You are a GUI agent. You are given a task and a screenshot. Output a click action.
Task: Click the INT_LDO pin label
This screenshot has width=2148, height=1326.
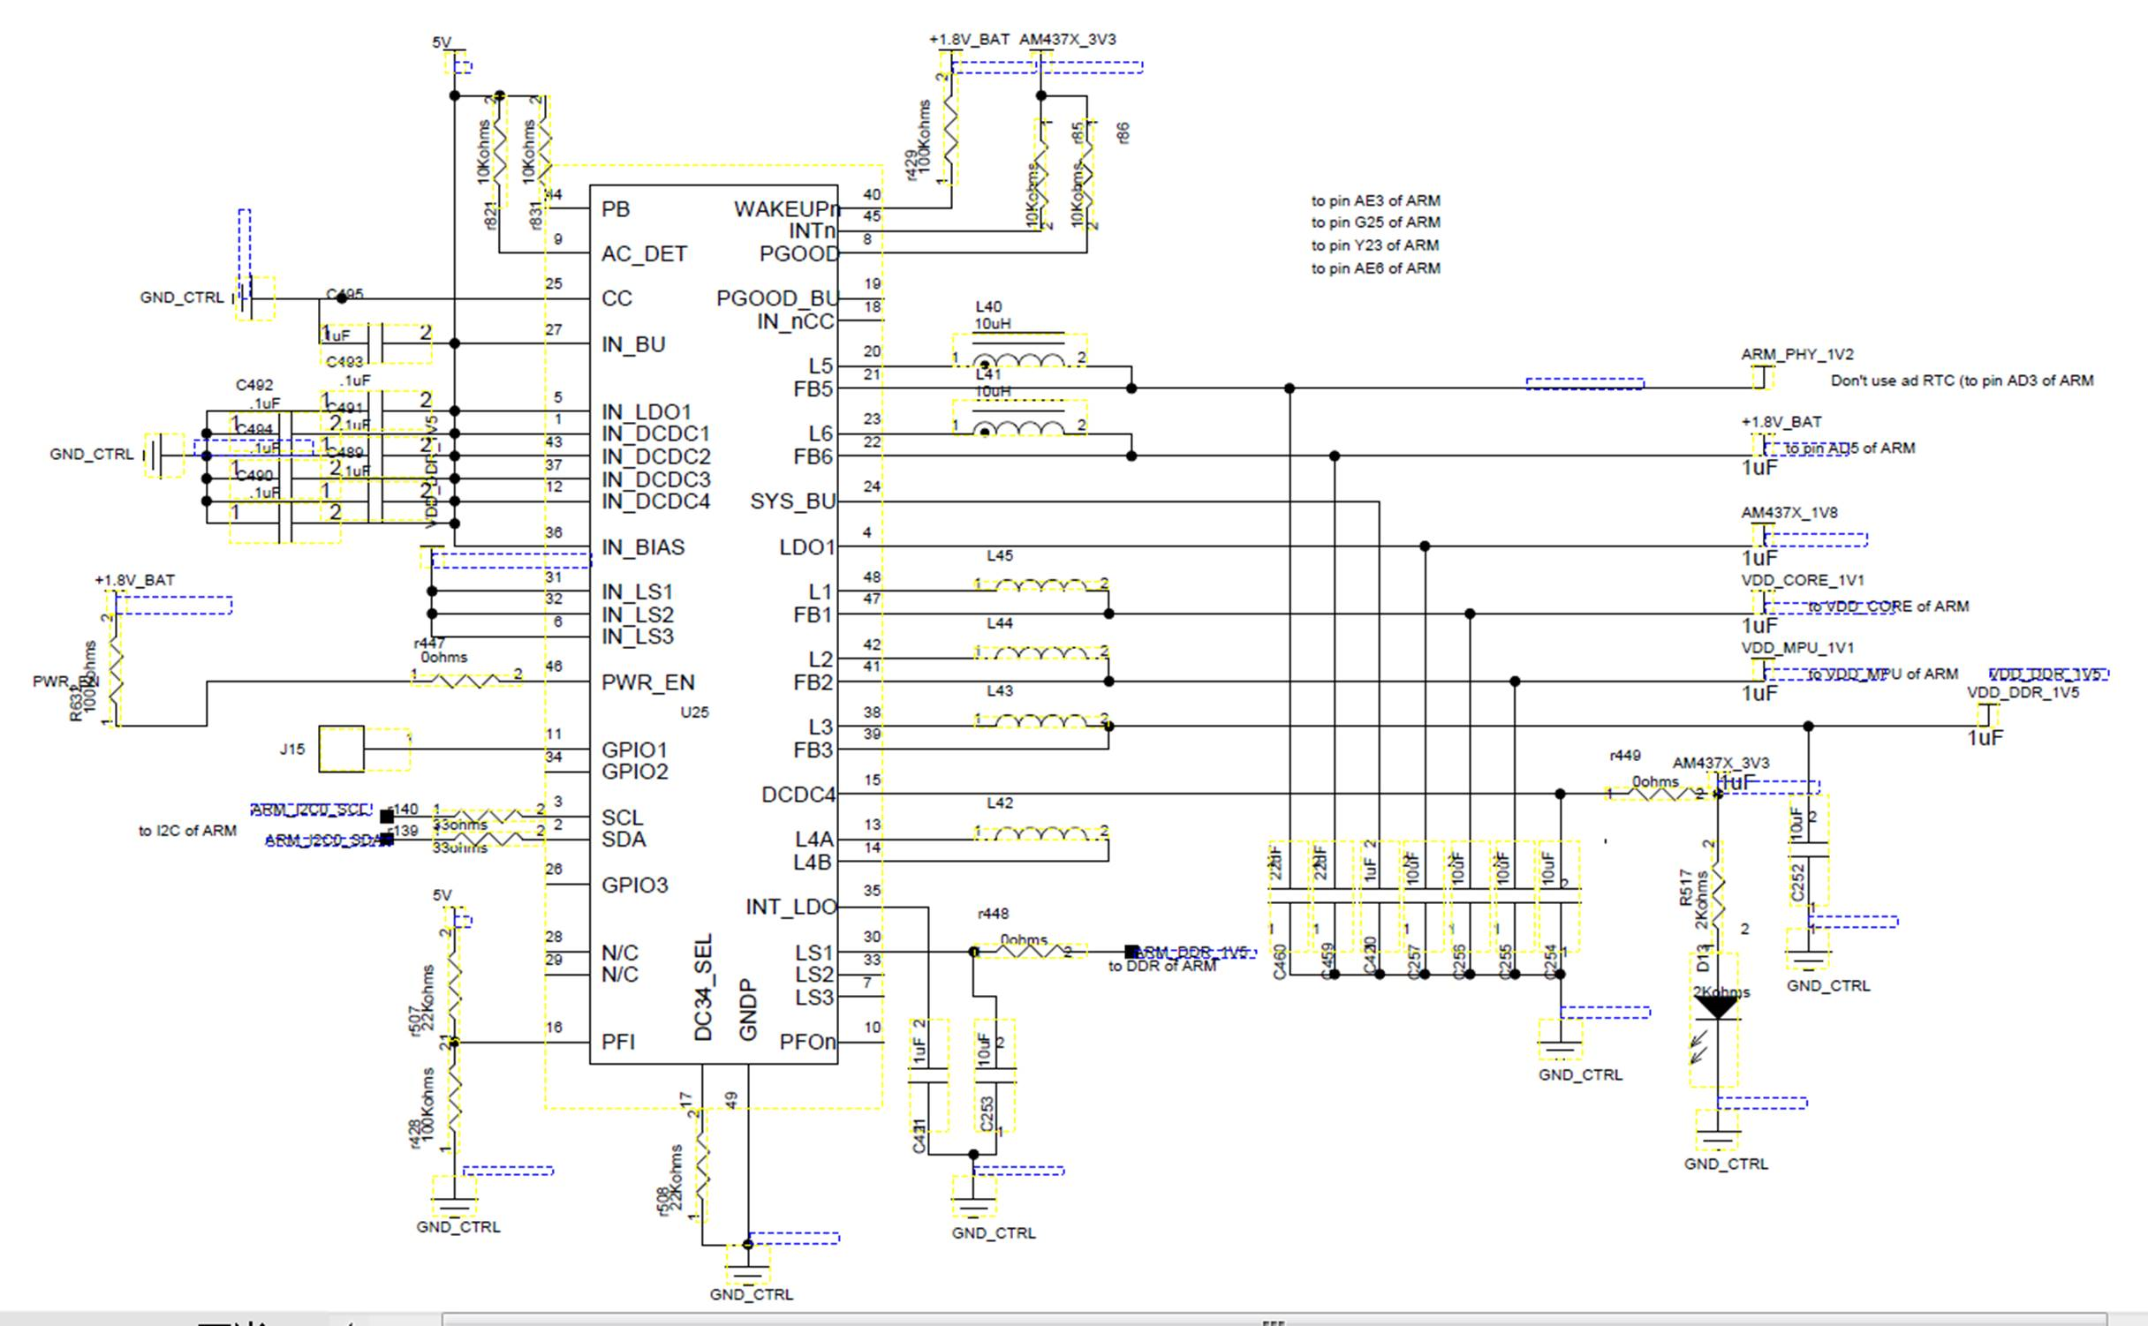pyautogui.click(x=791, y=908)
